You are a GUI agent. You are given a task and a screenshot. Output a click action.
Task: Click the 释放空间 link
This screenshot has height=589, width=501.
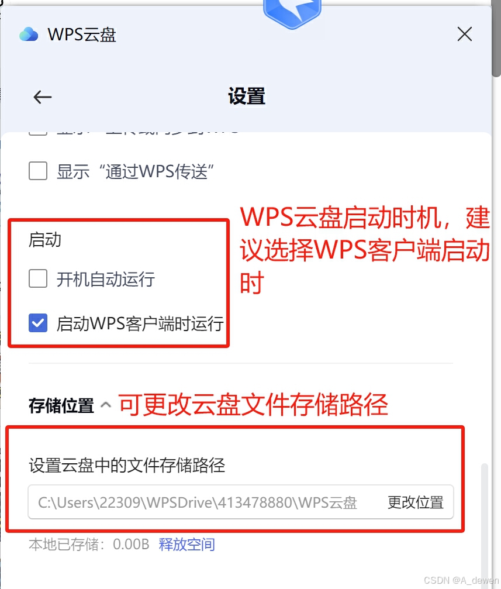tap(186, 545)
